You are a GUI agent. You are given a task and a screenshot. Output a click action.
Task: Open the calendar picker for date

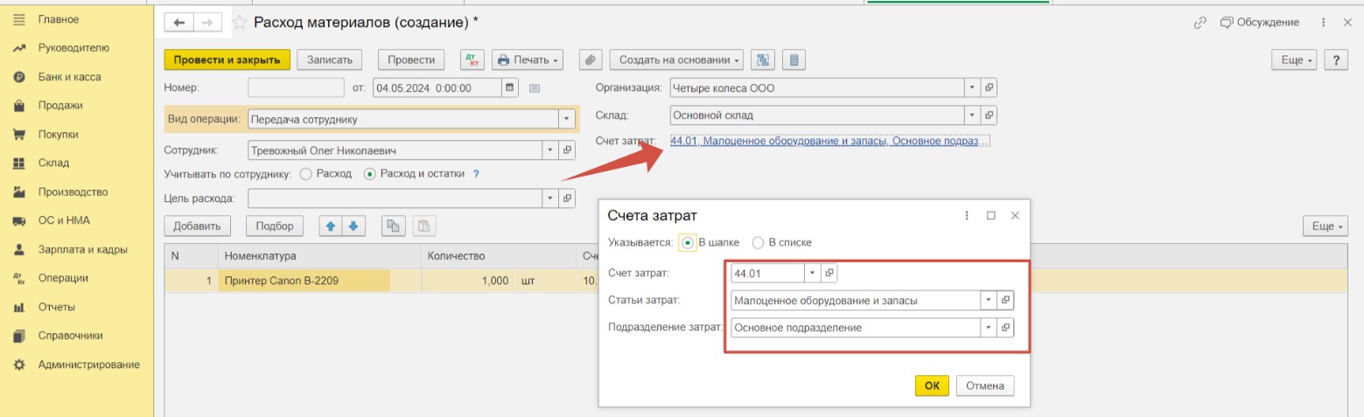point(510,87)
